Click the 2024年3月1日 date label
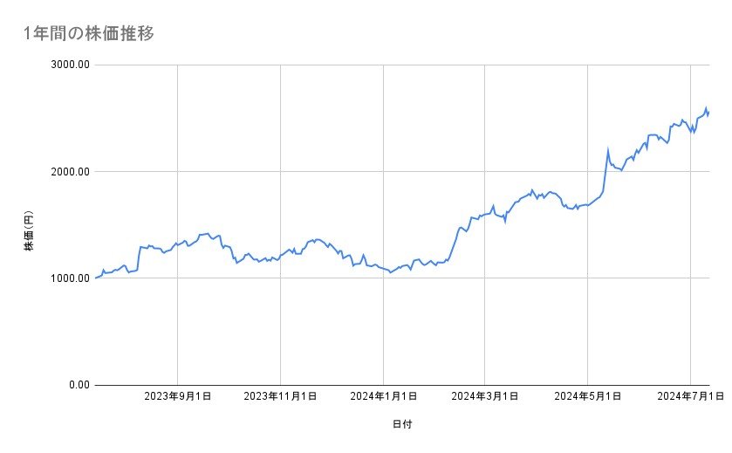732x453 pixels. coord(485,397)
